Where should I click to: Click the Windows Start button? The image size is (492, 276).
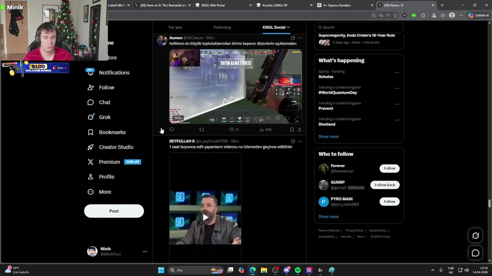point(161,270)
